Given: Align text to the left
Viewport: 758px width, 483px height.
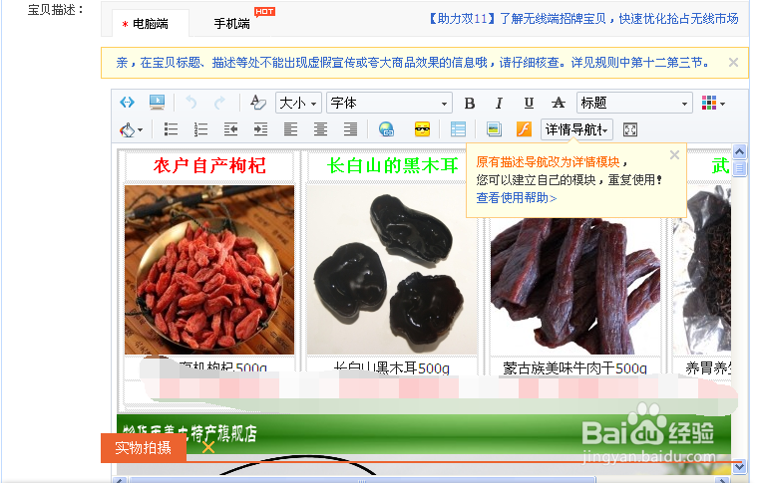Looking at the screenshot, I should pos(290,129).
